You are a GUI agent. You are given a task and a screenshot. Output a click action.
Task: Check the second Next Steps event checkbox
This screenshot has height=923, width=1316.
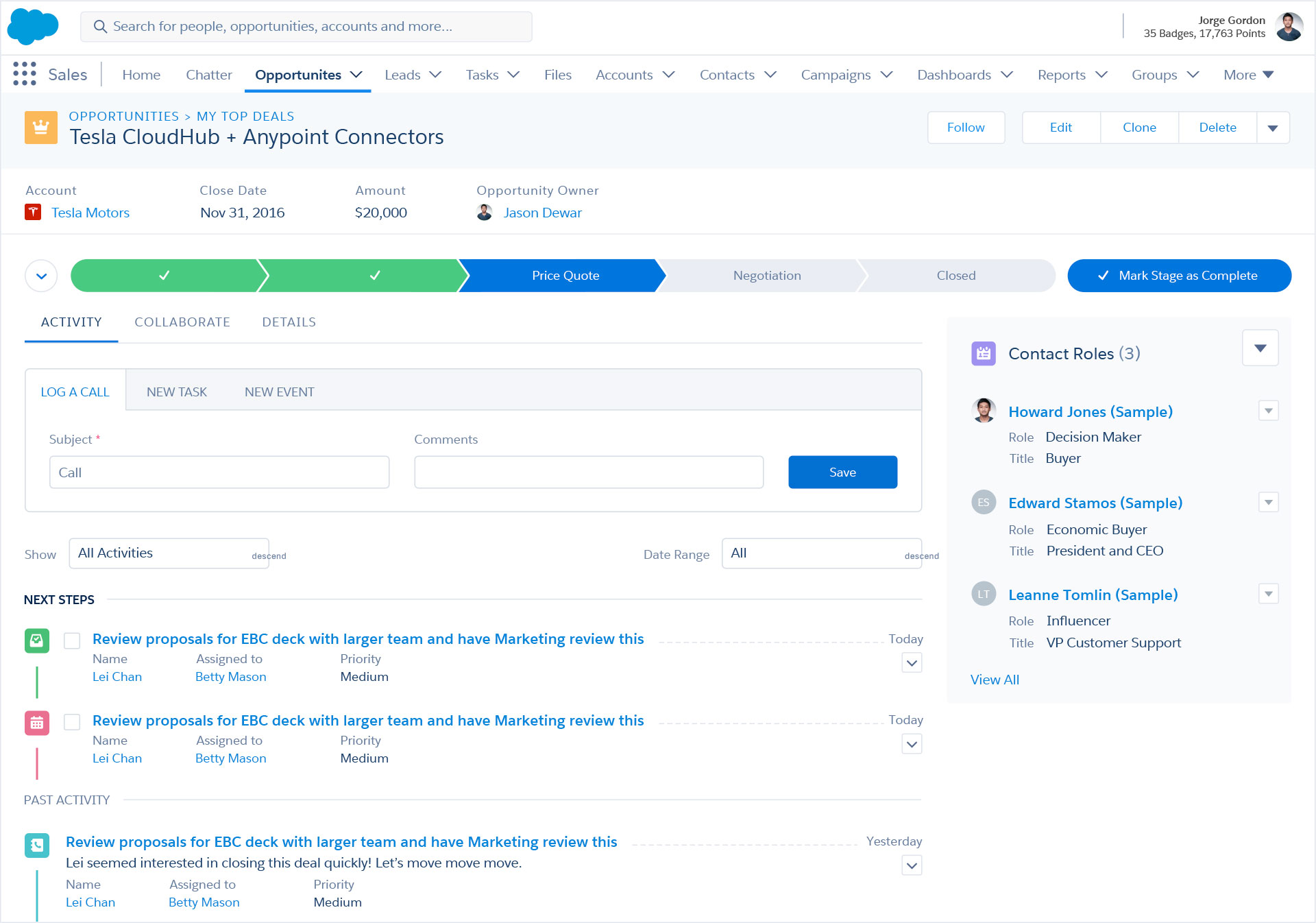tap(72, 722)
